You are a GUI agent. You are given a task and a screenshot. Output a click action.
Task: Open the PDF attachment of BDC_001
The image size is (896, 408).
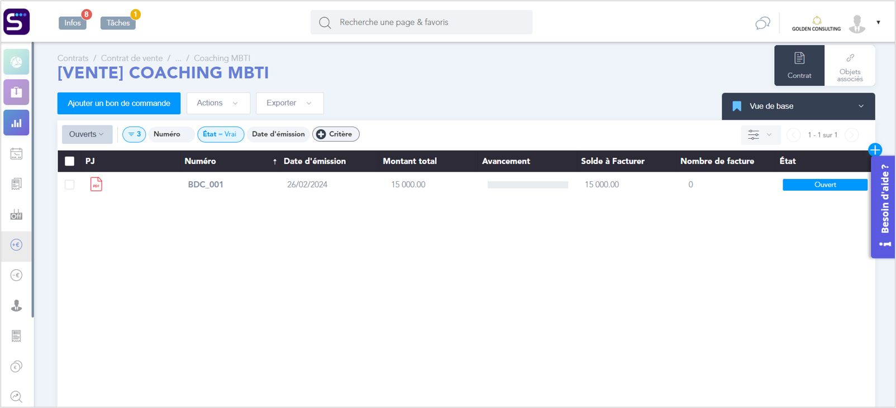tap(96, 184)
